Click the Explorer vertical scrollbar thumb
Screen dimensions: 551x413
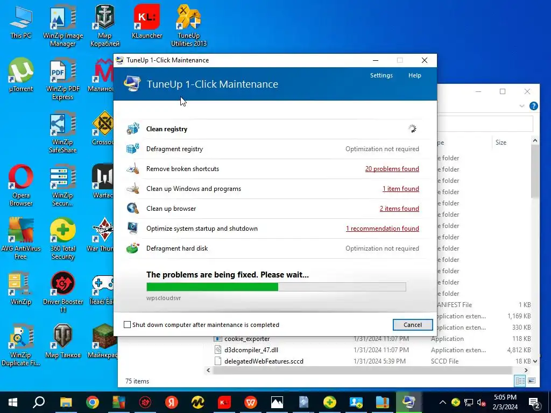click(x=535, y=170)
